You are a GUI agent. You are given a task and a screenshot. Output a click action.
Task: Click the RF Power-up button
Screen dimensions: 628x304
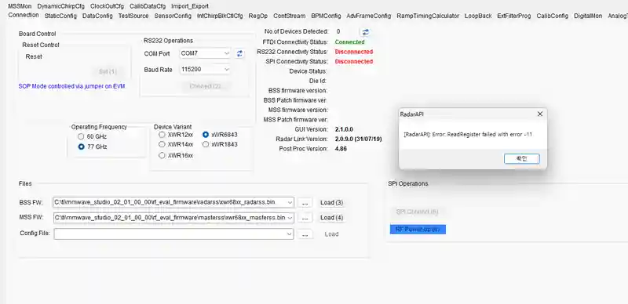tap(418, 230)
